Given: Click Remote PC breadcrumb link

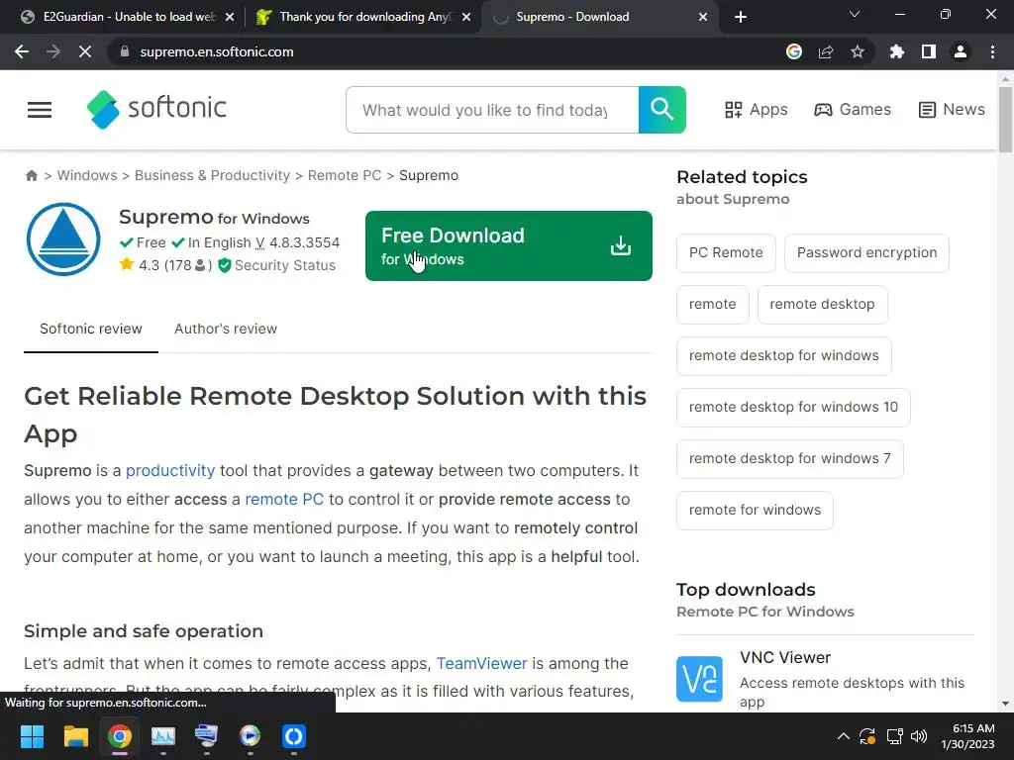Looking at the screenshot, I should (x=345, y=176).
